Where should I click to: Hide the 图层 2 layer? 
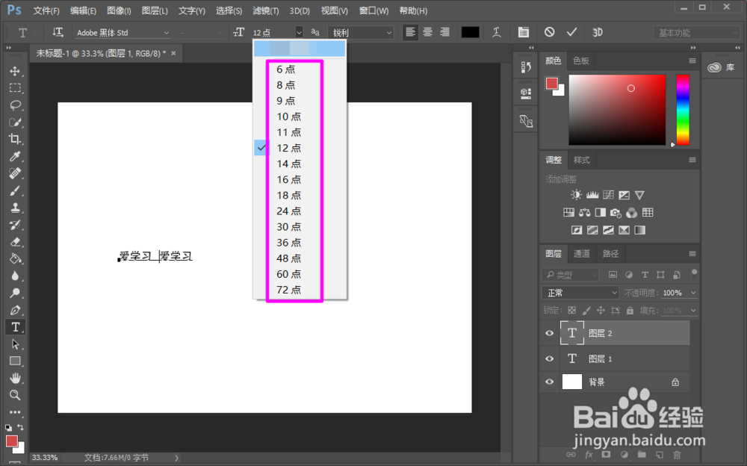click(549, 333)
